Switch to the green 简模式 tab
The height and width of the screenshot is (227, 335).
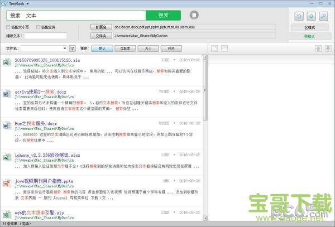[309, 36]
